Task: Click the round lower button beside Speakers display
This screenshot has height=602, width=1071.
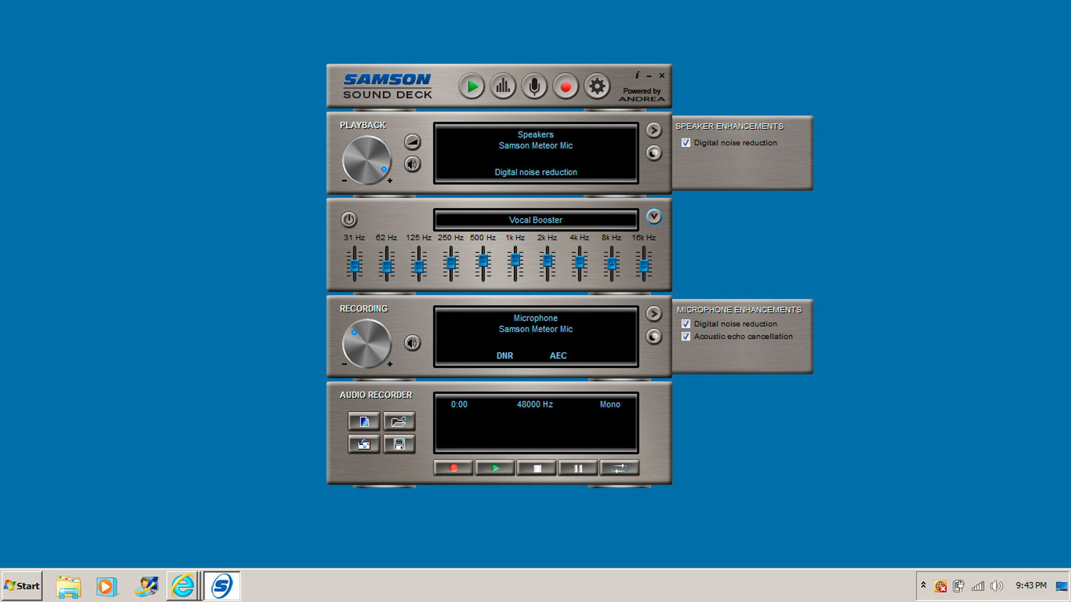Action: point(653,153)
